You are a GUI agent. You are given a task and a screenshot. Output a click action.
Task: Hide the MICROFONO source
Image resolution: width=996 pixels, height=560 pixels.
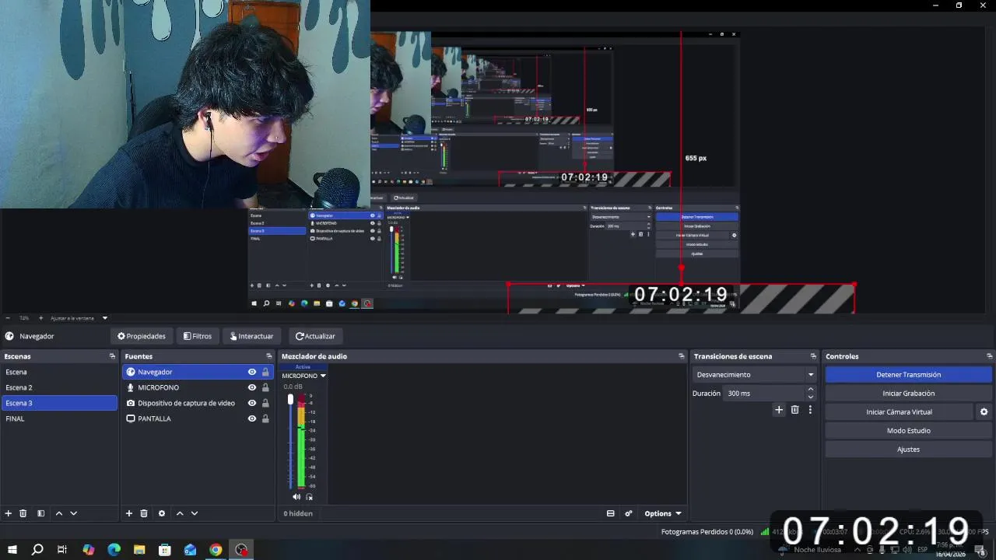click(252, 387)
